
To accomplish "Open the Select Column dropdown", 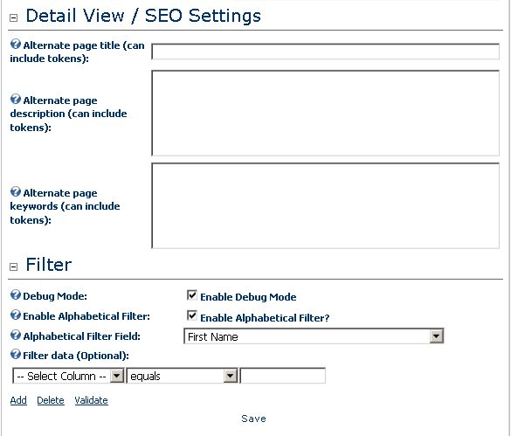I will click(x=68, y=376).
